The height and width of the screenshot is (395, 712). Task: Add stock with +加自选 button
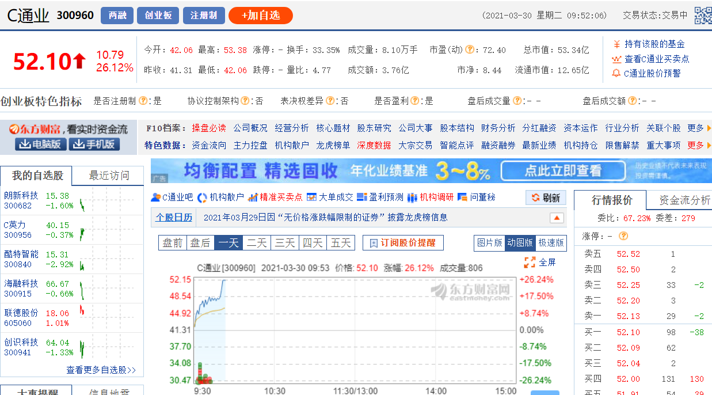coord(260,16)
